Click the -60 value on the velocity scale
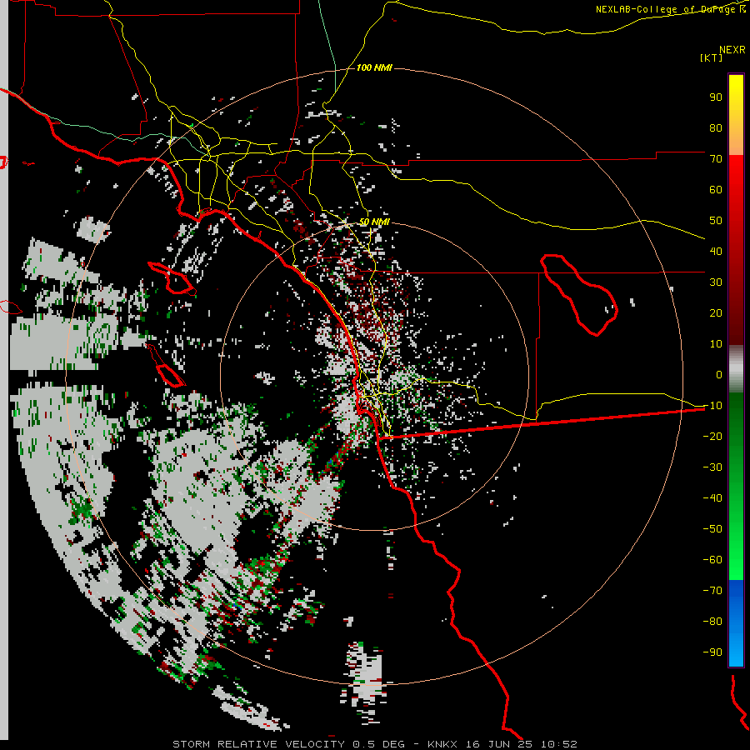 pos(712,560)
